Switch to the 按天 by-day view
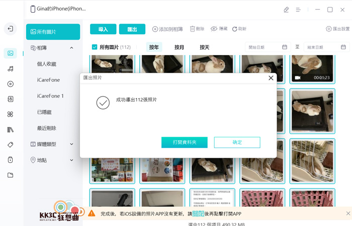352x226 pixels. click(x=205, y=47)
